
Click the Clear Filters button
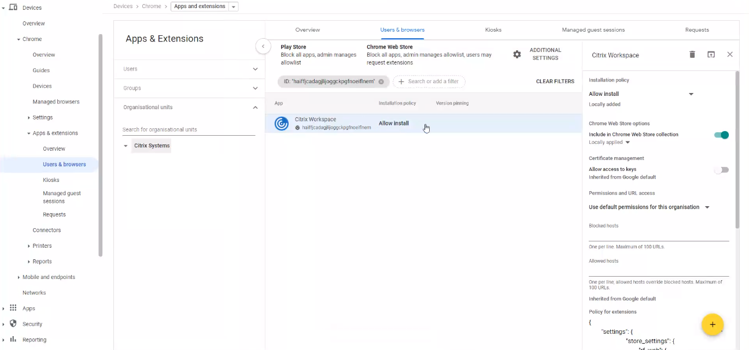coord(555,82)
